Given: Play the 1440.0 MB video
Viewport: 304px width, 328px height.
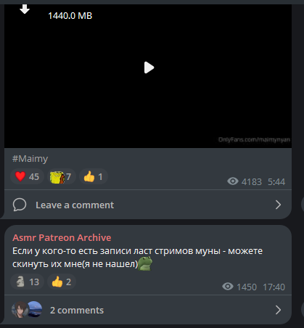Looking at the screenshot, I should [149, 67].
